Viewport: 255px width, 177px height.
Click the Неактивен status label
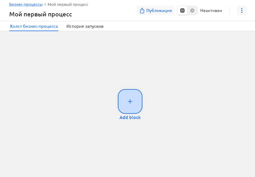pyautogui.click(x=211, y=10)
